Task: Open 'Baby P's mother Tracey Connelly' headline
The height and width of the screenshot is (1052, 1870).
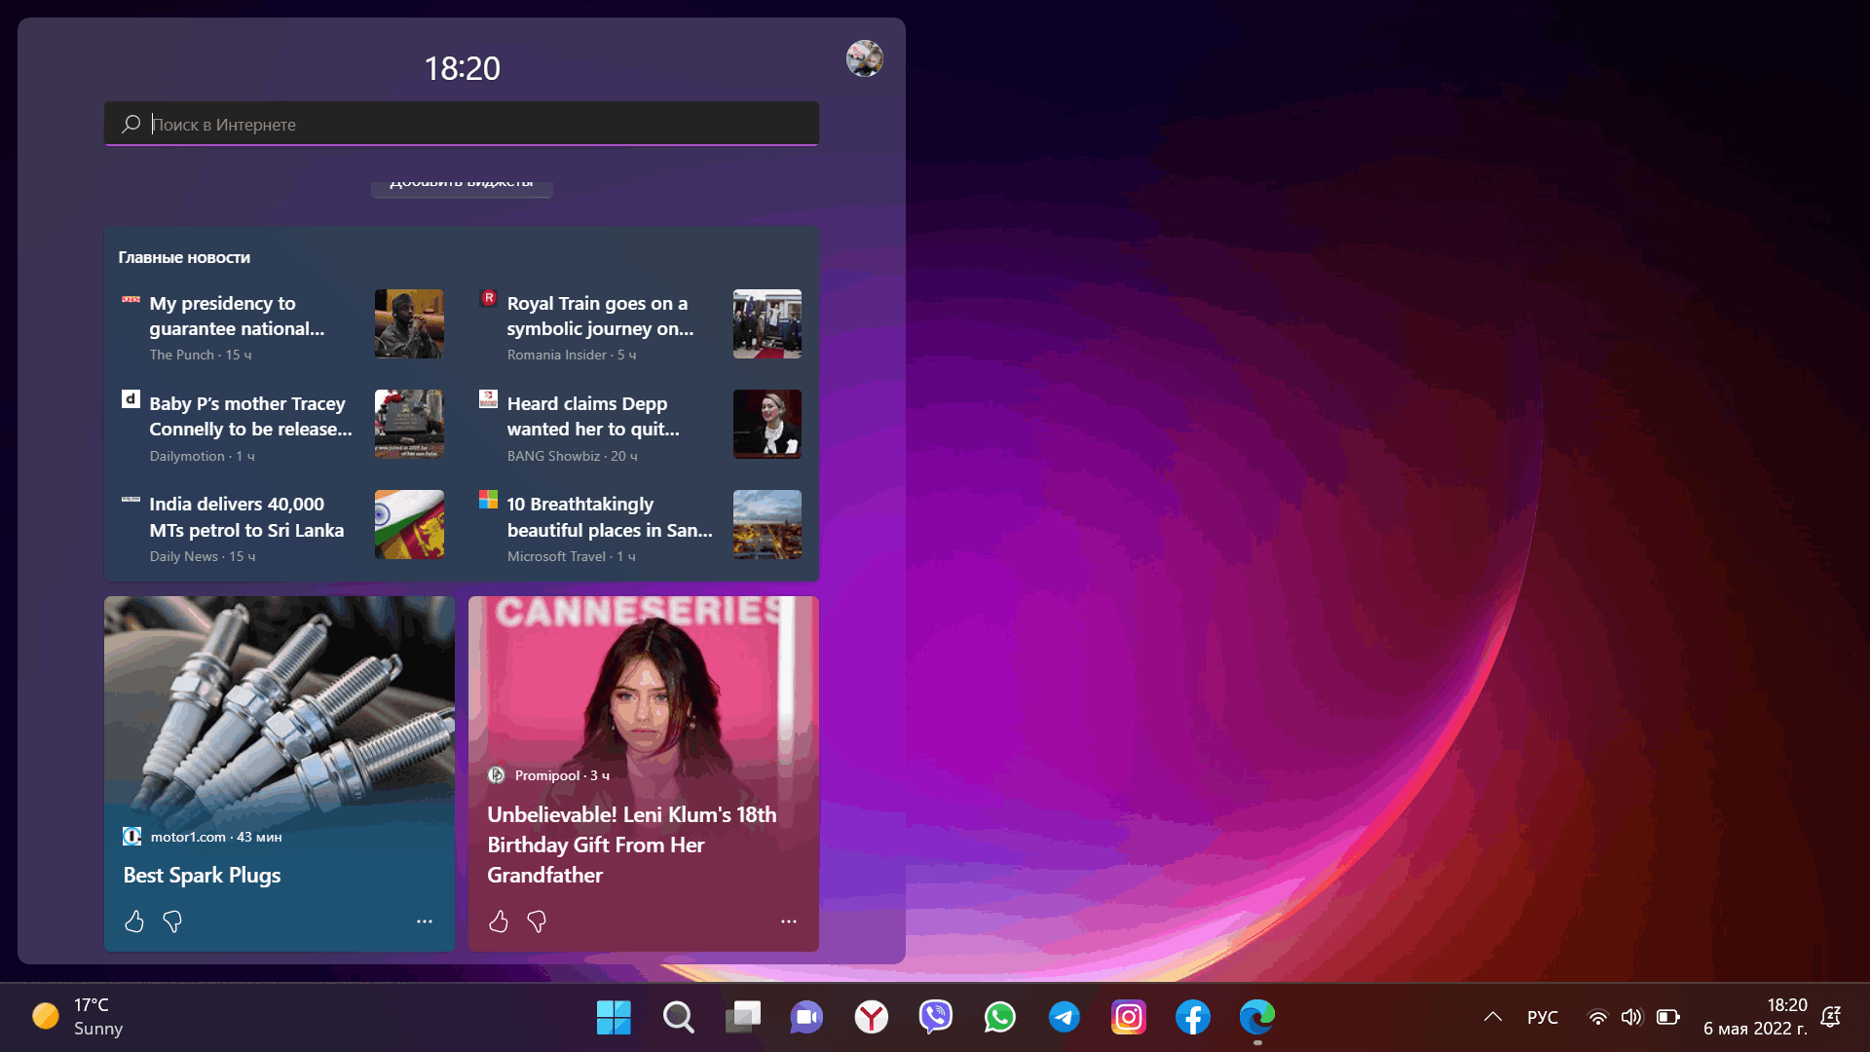Action: pyautogui.click(x=250, y=416)
